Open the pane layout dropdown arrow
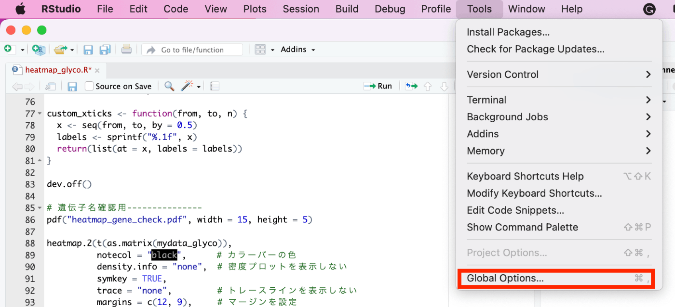The height and width of the screenshot is (307, 675). coord(272,50)
